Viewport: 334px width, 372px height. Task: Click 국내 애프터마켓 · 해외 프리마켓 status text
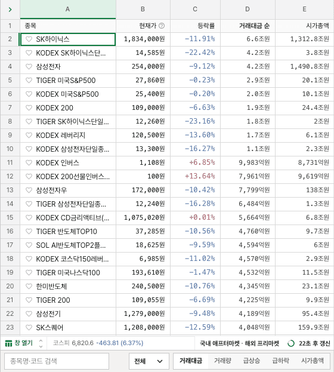(239, 343)
